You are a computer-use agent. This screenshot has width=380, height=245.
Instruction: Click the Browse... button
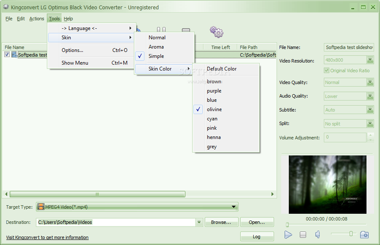[x=222, y=222]
